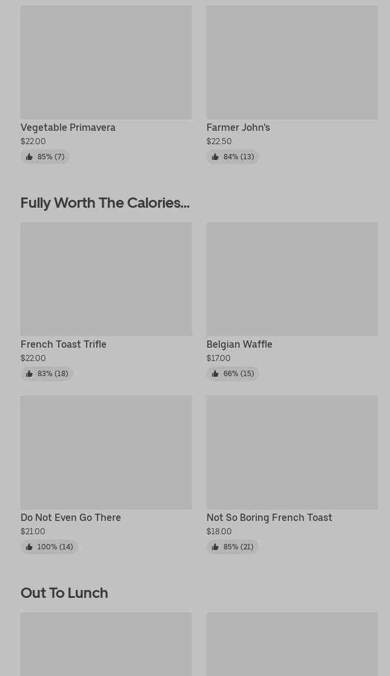This screenshot has height=676, width=390.
Task: Click the Vegetable Primavera photo
Action: 106,62
